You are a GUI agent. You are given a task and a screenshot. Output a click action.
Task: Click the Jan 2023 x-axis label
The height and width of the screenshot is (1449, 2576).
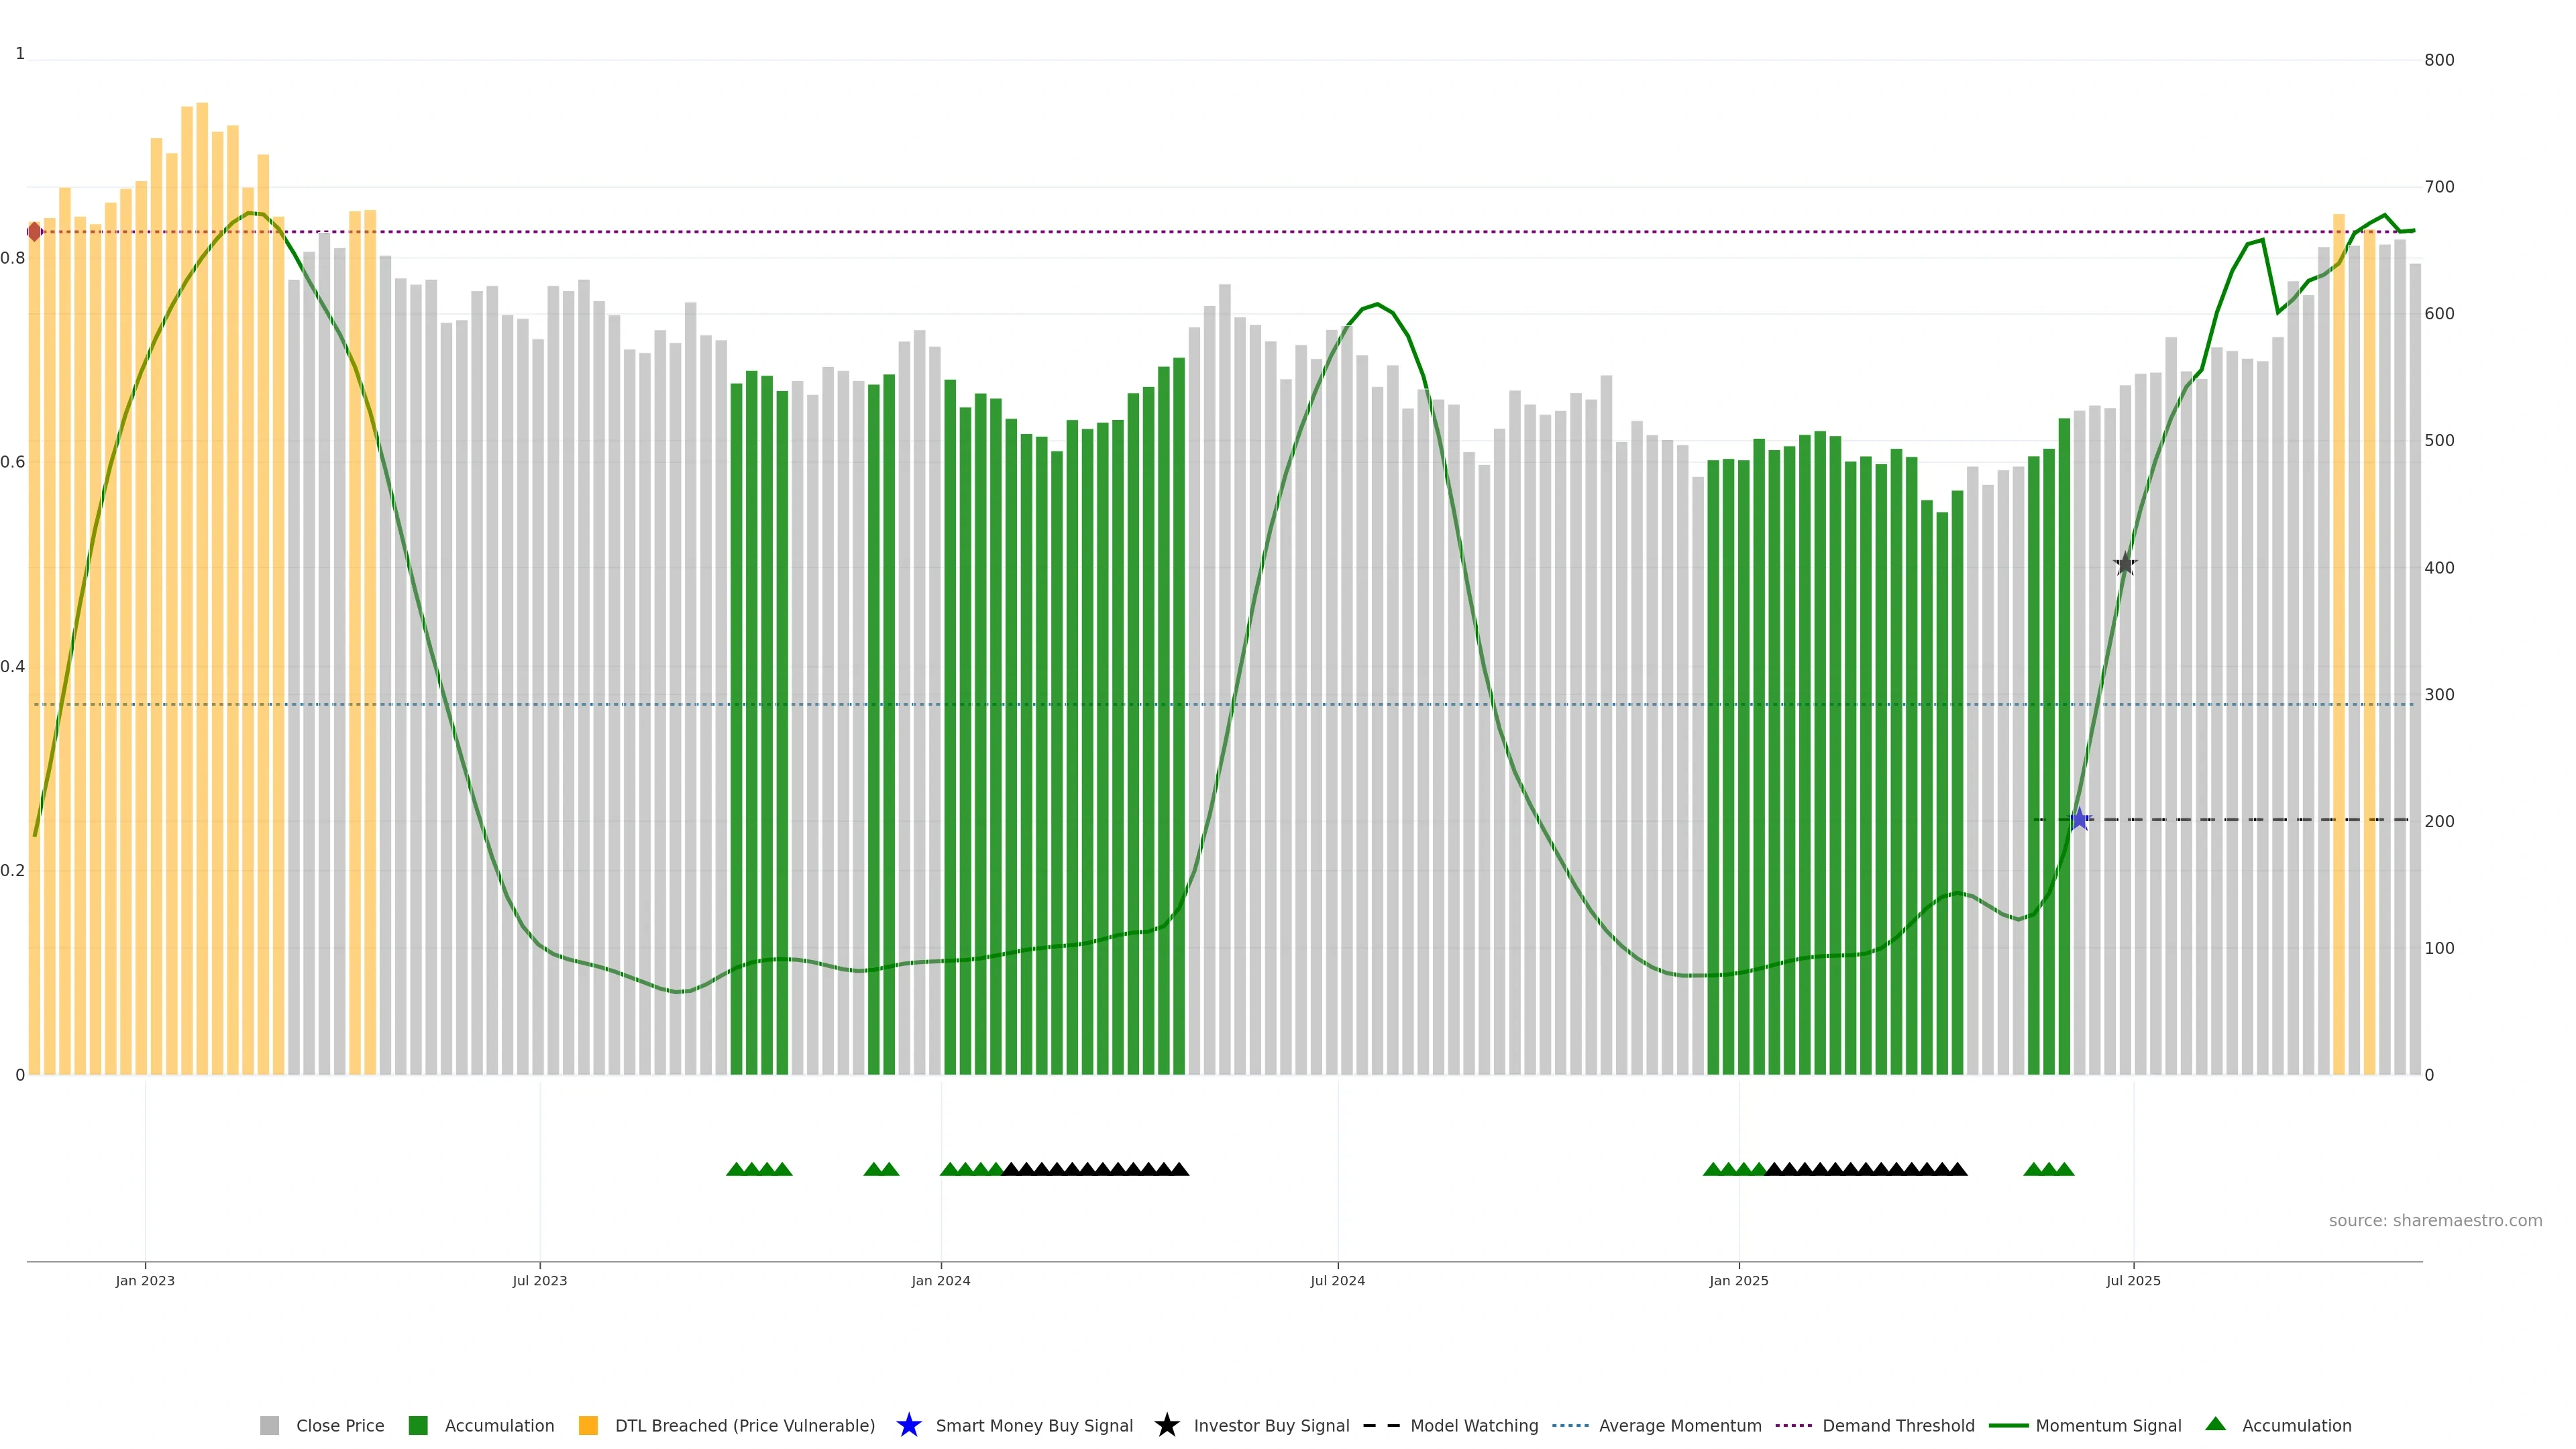(145, 1280)
